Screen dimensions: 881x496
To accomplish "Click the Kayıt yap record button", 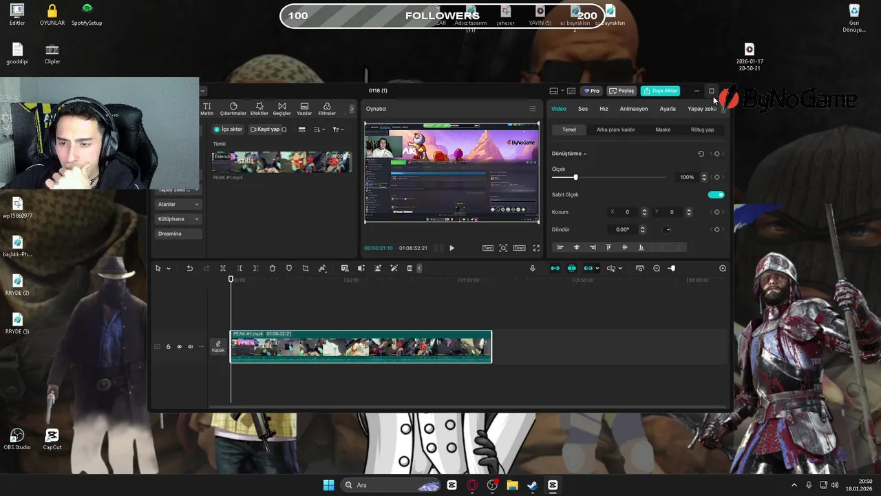I will [265, 130].
